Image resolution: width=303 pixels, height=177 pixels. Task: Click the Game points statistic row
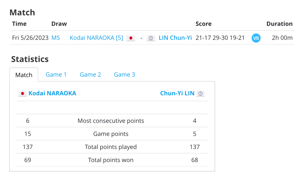[112, 134]
